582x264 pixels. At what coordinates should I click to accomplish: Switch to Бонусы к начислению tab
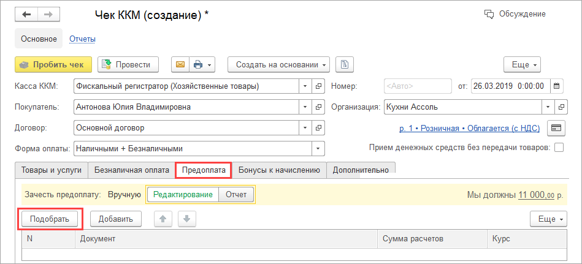tap(279, 170)
